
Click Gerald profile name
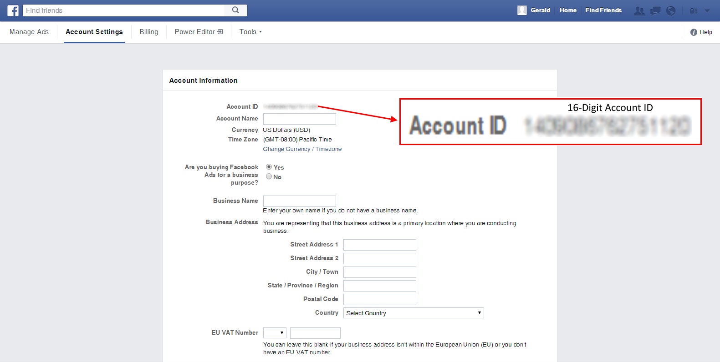[x=541, y=10]
